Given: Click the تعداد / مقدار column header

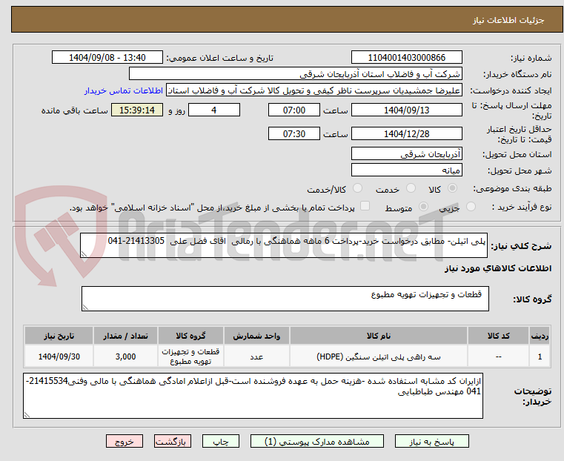Looking at the screenshot, I should (125, 336).
